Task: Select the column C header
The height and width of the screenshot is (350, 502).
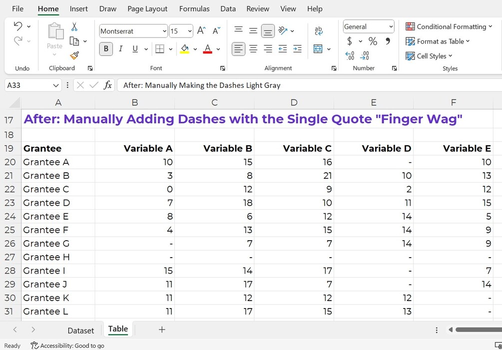Action: click(x=214, y=102)
